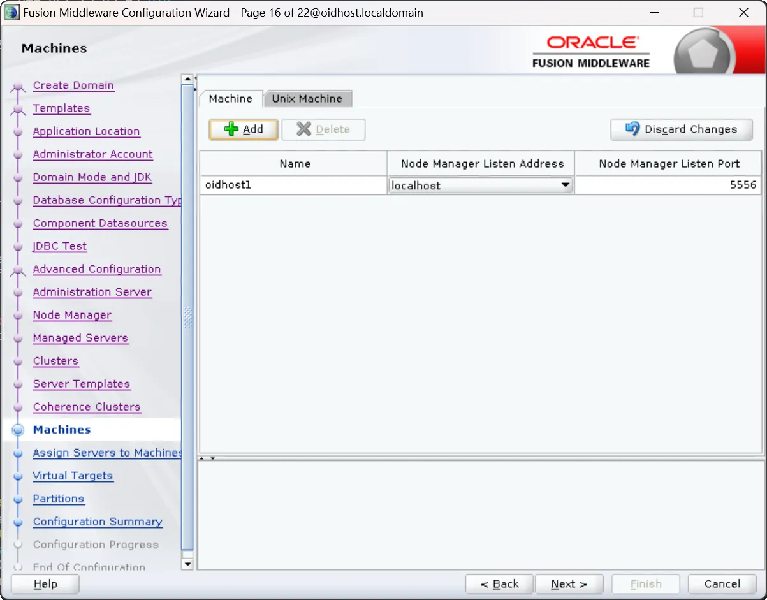Click the navigation scrollbar down arrow
The image size is (767, 600).
click(187, 564)
